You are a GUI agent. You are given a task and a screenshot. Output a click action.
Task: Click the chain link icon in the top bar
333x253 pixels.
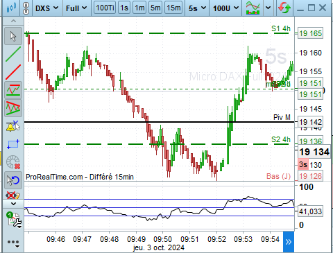coord(26,8)
